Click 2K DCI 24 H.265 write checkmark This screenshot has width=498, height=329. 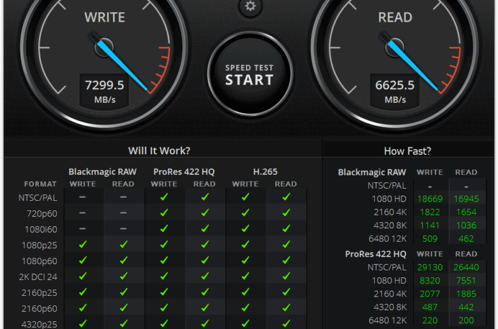(x=246, y=276)
